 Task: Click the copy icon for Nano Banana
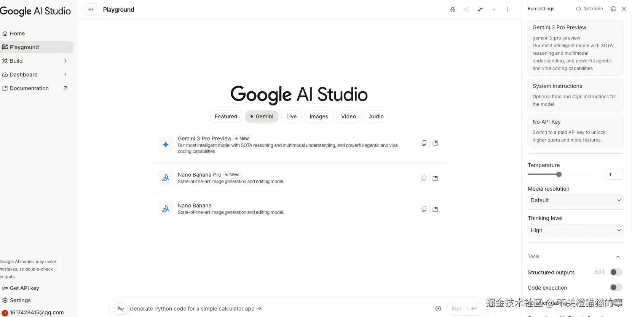click(x=424, y=209)
